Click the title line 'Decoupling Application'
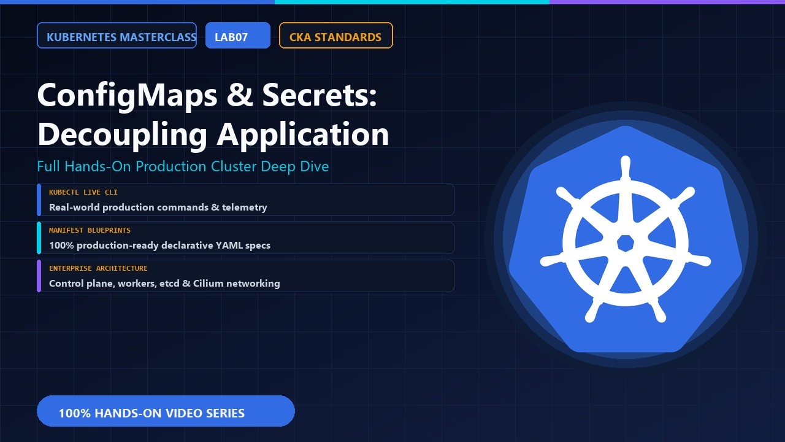The width and height of the screenshot is (785, 442). [x=213, y=134]
